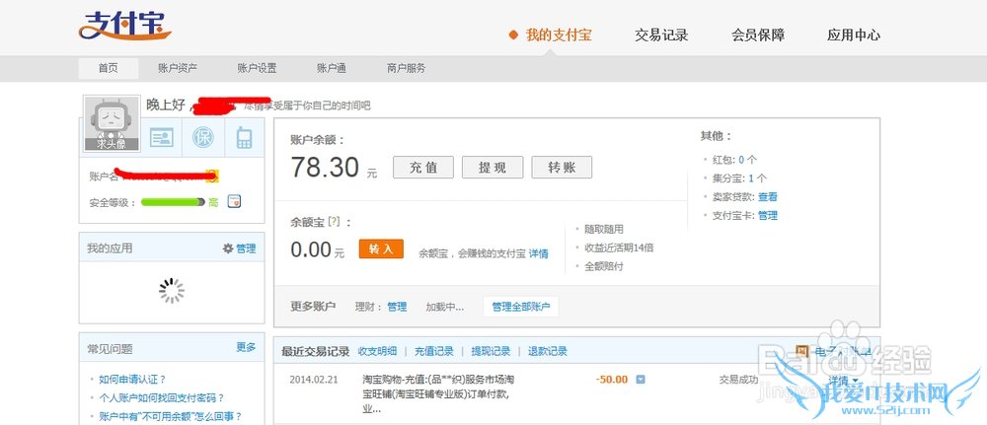Open 个人账户如何找回支付密码？ FAQ link
Image resolution: width=987 pixels, height=425 pixels.
pos(162,398)
